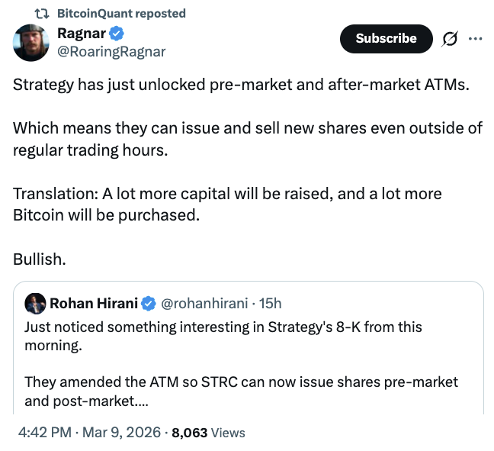
Task: Click the Ragnar display name
Action: tap(82, 34)
